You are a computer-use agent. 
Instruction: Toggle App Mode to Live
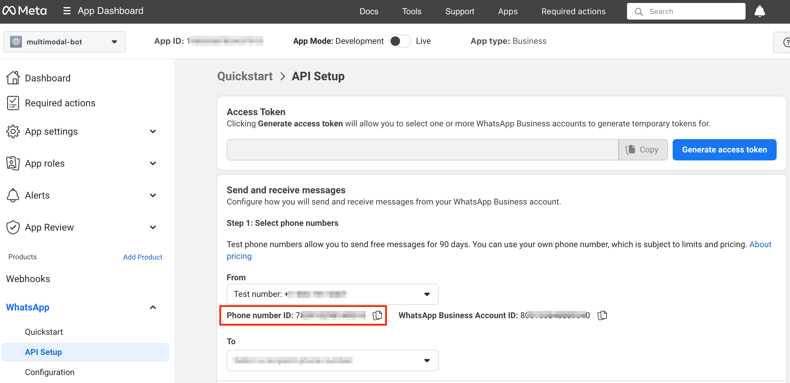pyautogui.click(x=400, y=41)
